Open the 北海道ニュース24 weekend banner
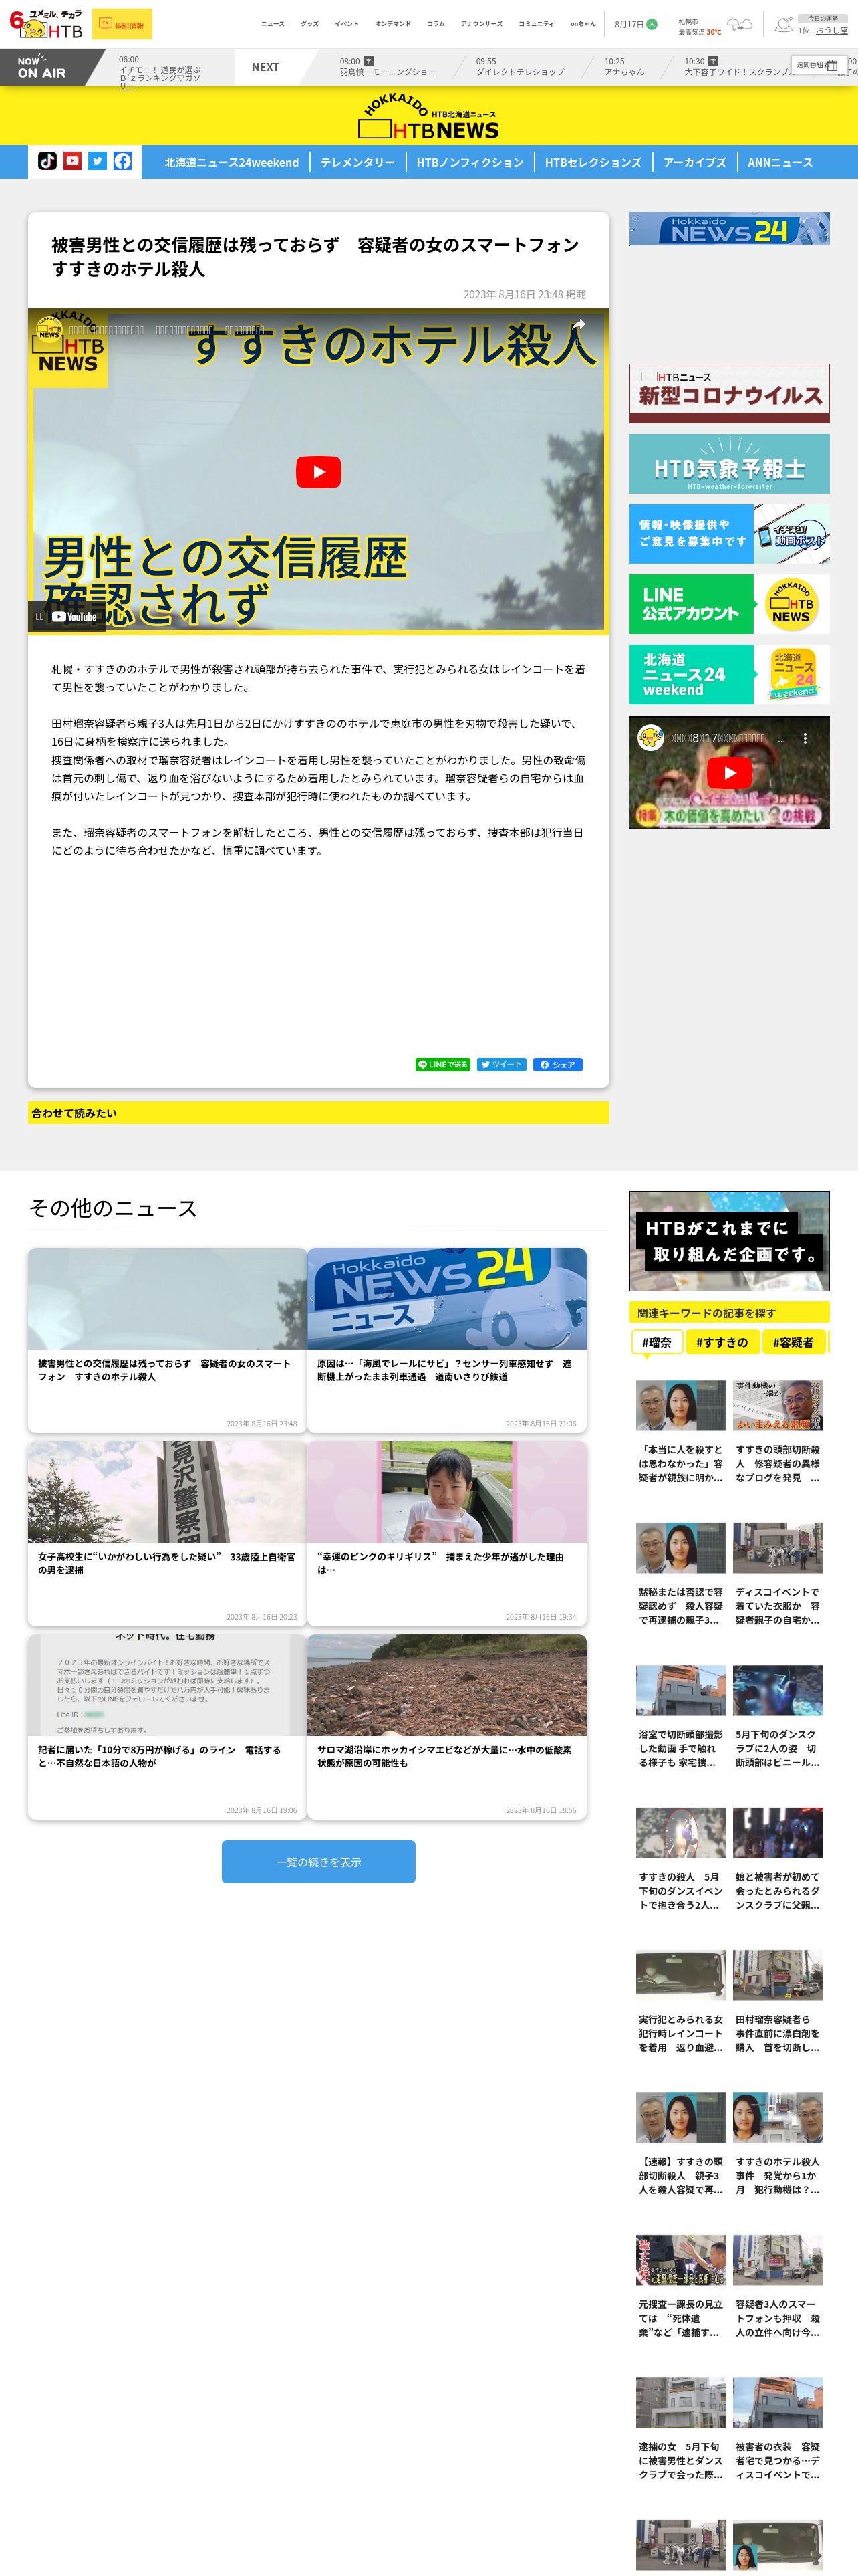858x2576 pixels. (x=729, y=673)
